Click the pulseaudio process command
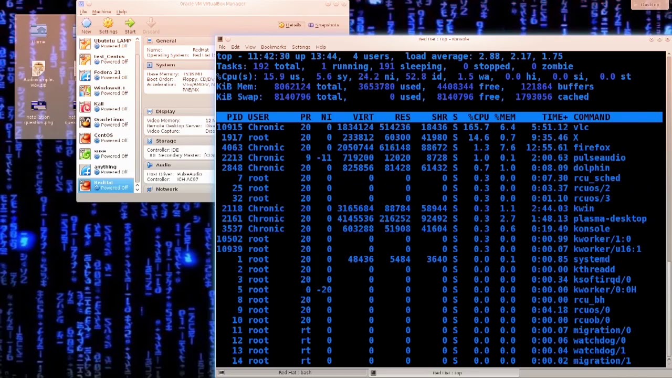 [x=600, y=157]
